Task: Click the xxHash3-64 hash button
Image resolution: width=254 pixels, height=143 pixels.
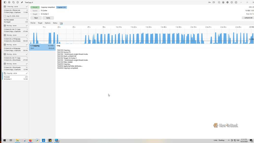Action: click(x=248, y=18)
